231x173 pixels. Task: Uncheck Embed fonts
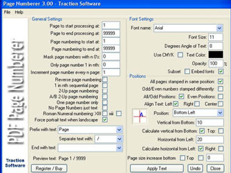click(x=221, y=71)
